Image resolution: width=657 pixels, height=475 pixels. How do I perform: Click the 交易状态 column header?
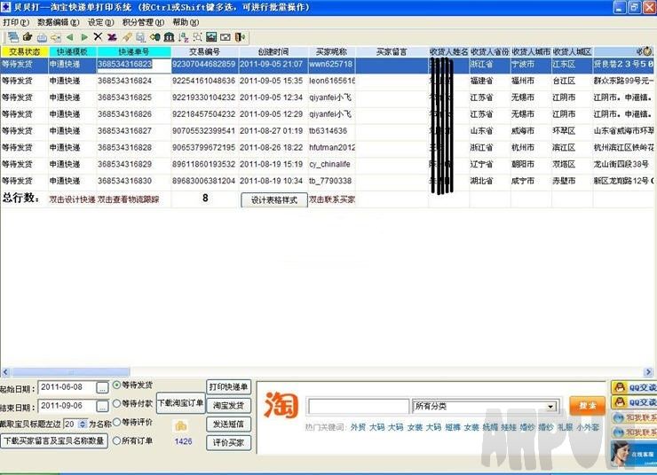[24, 52]
